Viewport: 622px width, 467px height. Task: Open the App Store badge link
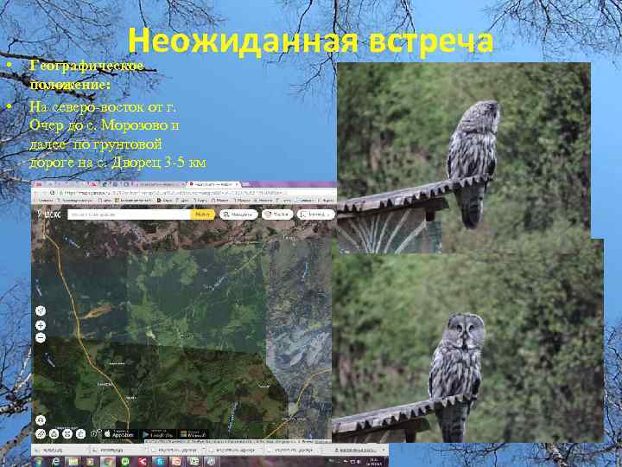click(x=120, y=434)
